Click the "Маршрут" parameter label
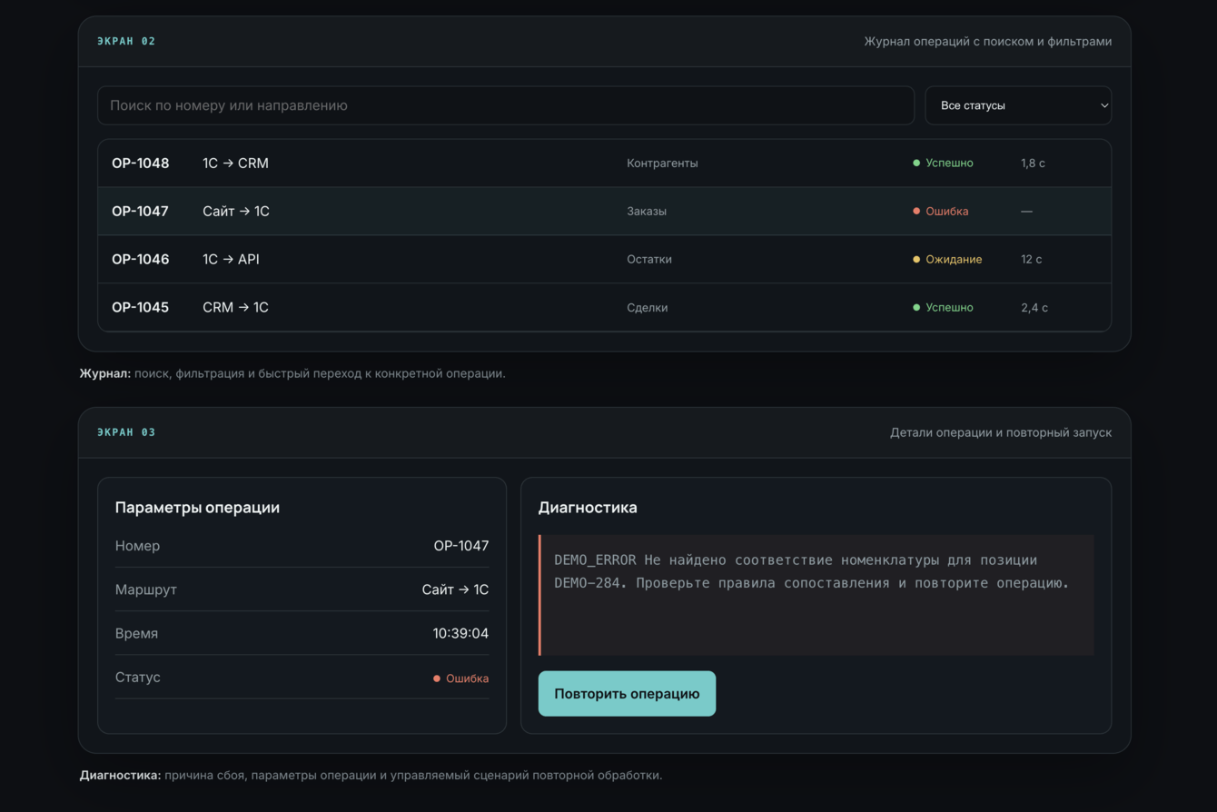This screenshot has width=1217, height=812. 146,589
